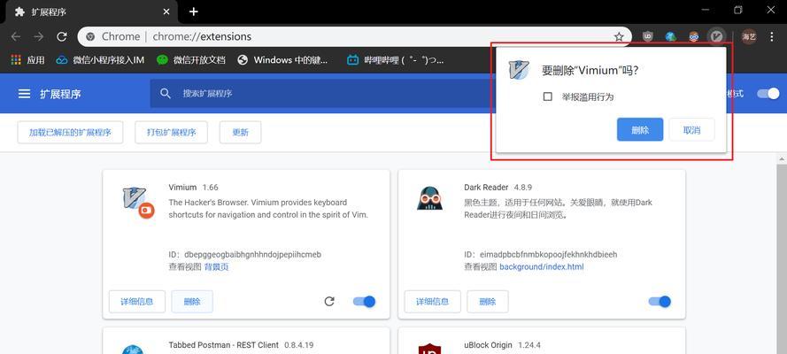Toggle the developer mode switch
Image resolution: width=787 pixels, height=354 pixels.
click(768, 94)
